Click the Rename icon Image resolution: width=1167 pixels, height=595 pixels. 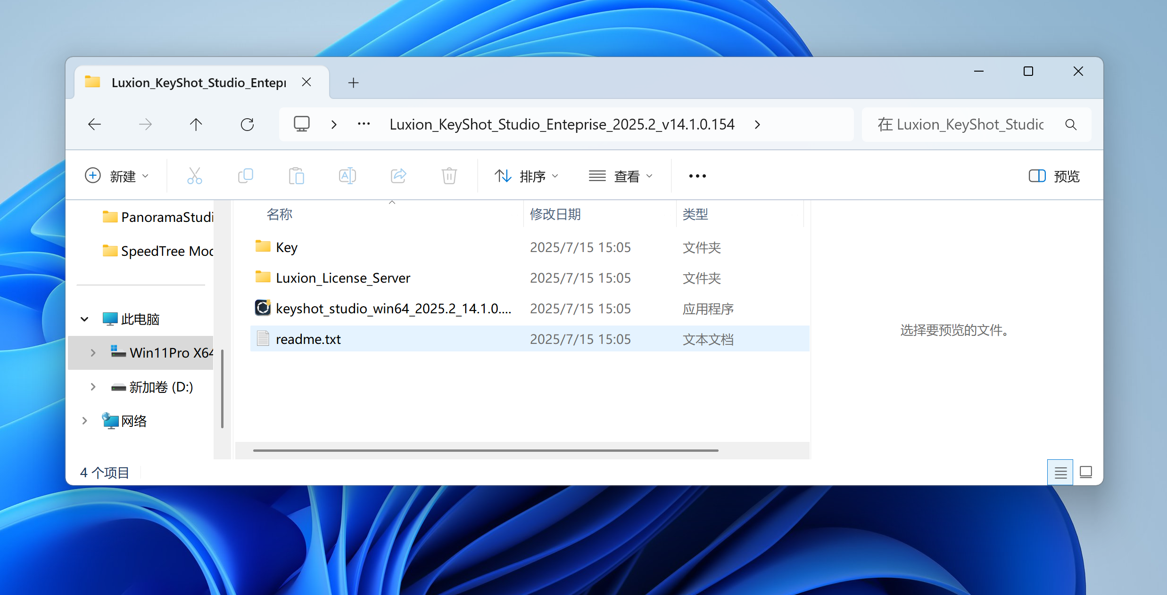pyautogui.click(x=347, y=176)
